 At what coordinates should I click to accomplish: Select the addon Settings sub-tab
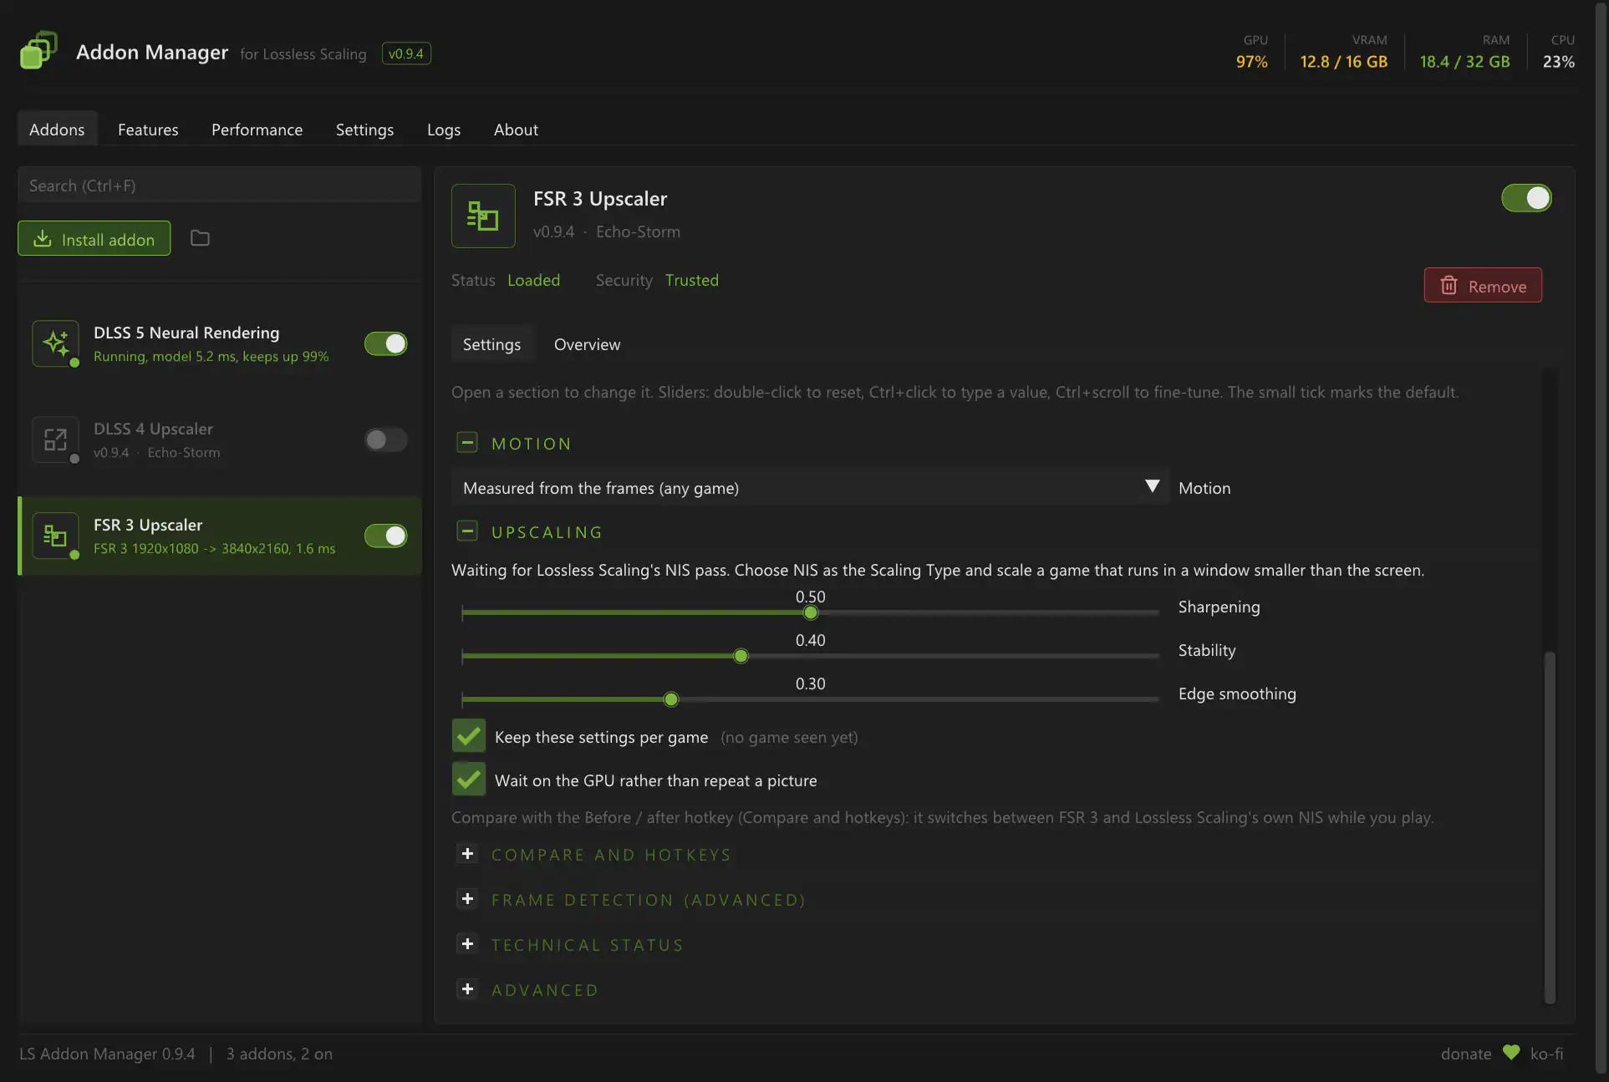491,344
